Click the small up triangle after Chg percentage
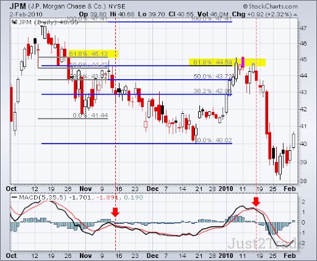The width and height of the screenshot is (317, 261). 295,15
